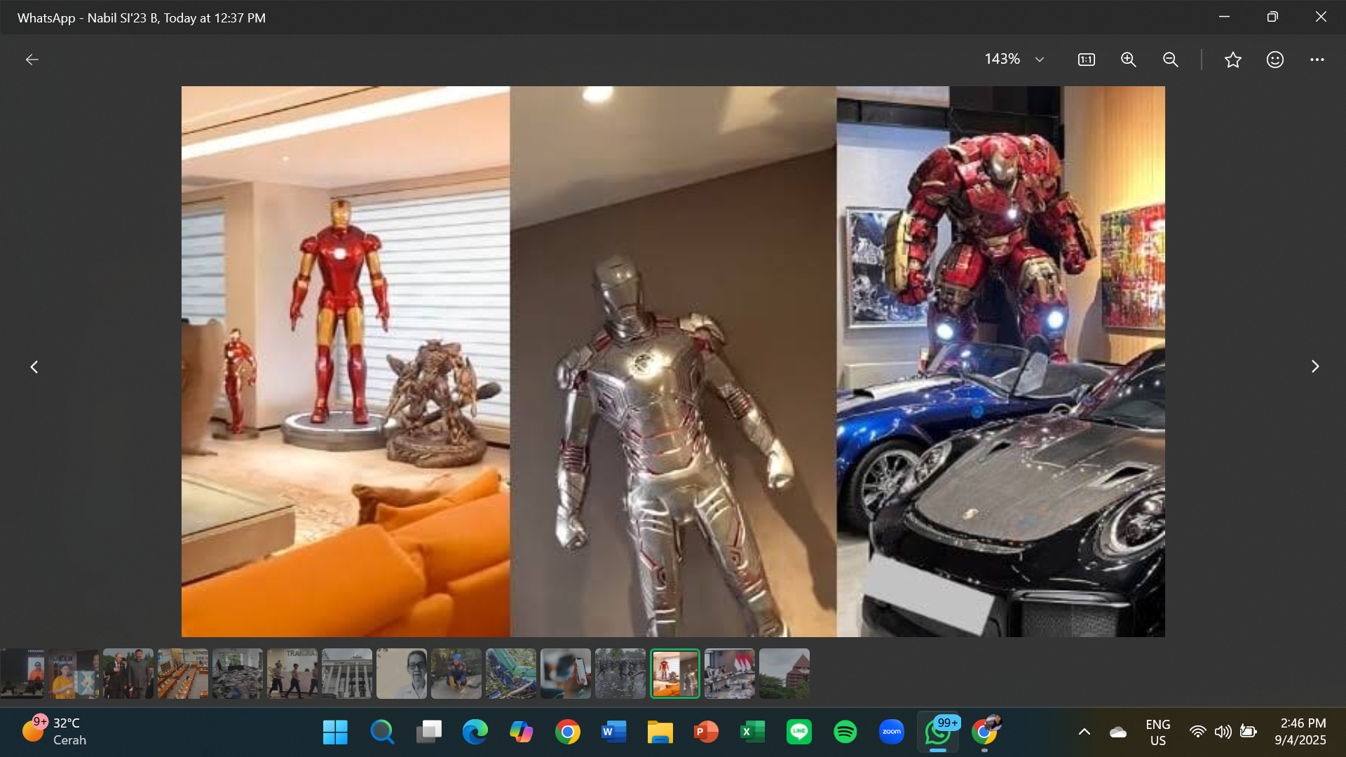Show the next image with the right arrow
This screenshot has width=1346, height=757.
pos(1315,367)
